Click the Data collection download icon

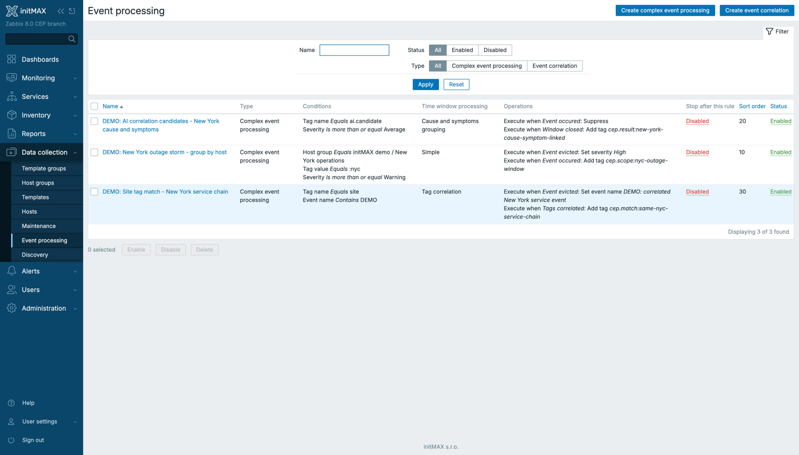12,152
